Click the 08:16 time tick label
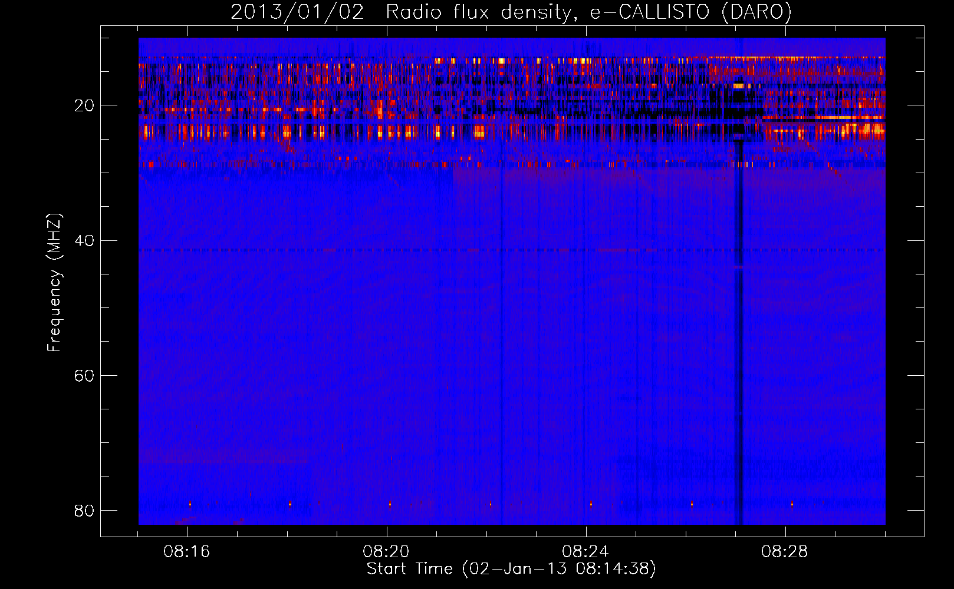Viewport: 954px width, 589px height. pyautogui.click(x=187, y=552)
